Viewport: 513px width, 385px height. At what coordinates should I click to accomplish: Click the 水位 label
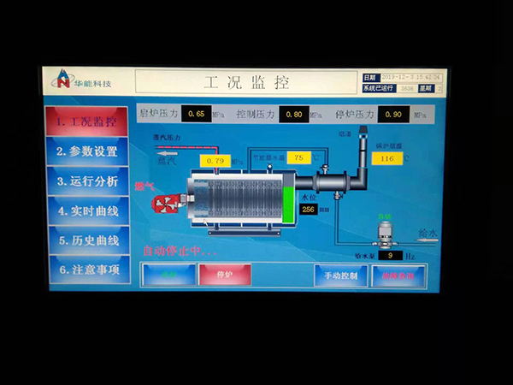point(309,198)
